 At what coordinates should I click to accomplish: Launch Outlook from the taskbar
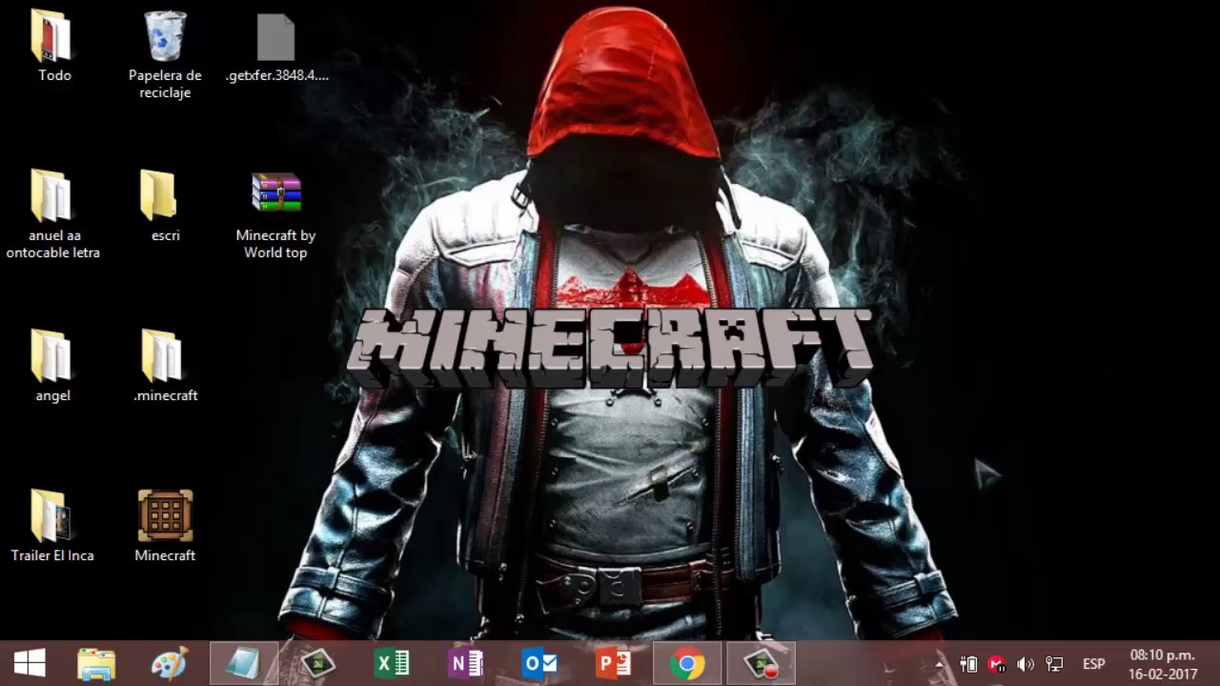(x=539, y=663)
